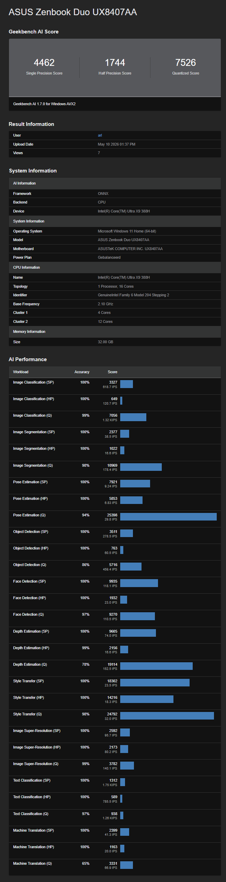Click the Depth Estimation (Q) score bar
The height and width of the screenshot is (882, 226).
[156, 666]
